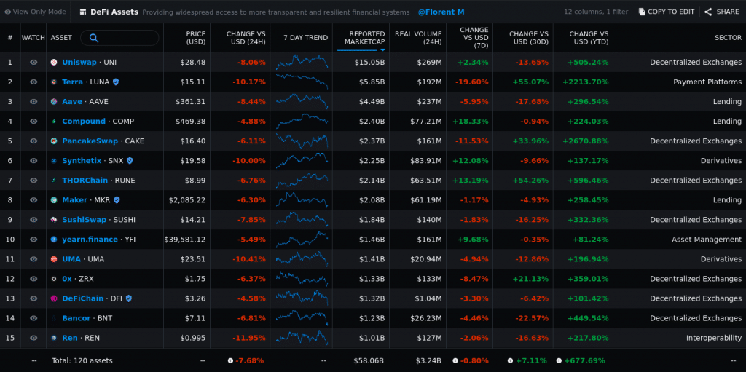The width and height of the screenshot is (746, 372).
Task: Click the verified badge beside Maker MKR
Action: [x=117, y=200]
